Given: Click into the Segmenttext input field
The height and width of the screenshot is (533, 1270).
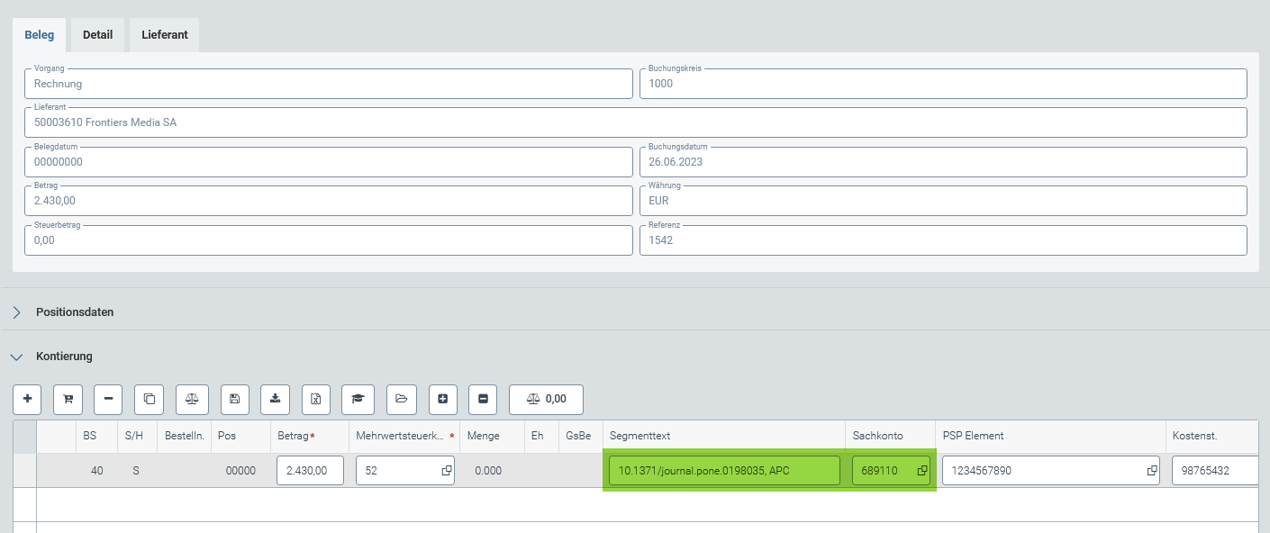Looking at the screenshot, I should (723, 471).
